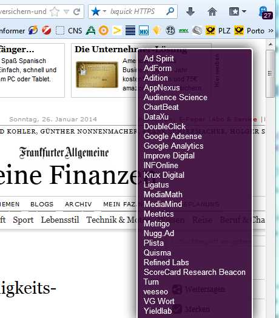Reload the page with the refresh icon

(x=76, y=12)
